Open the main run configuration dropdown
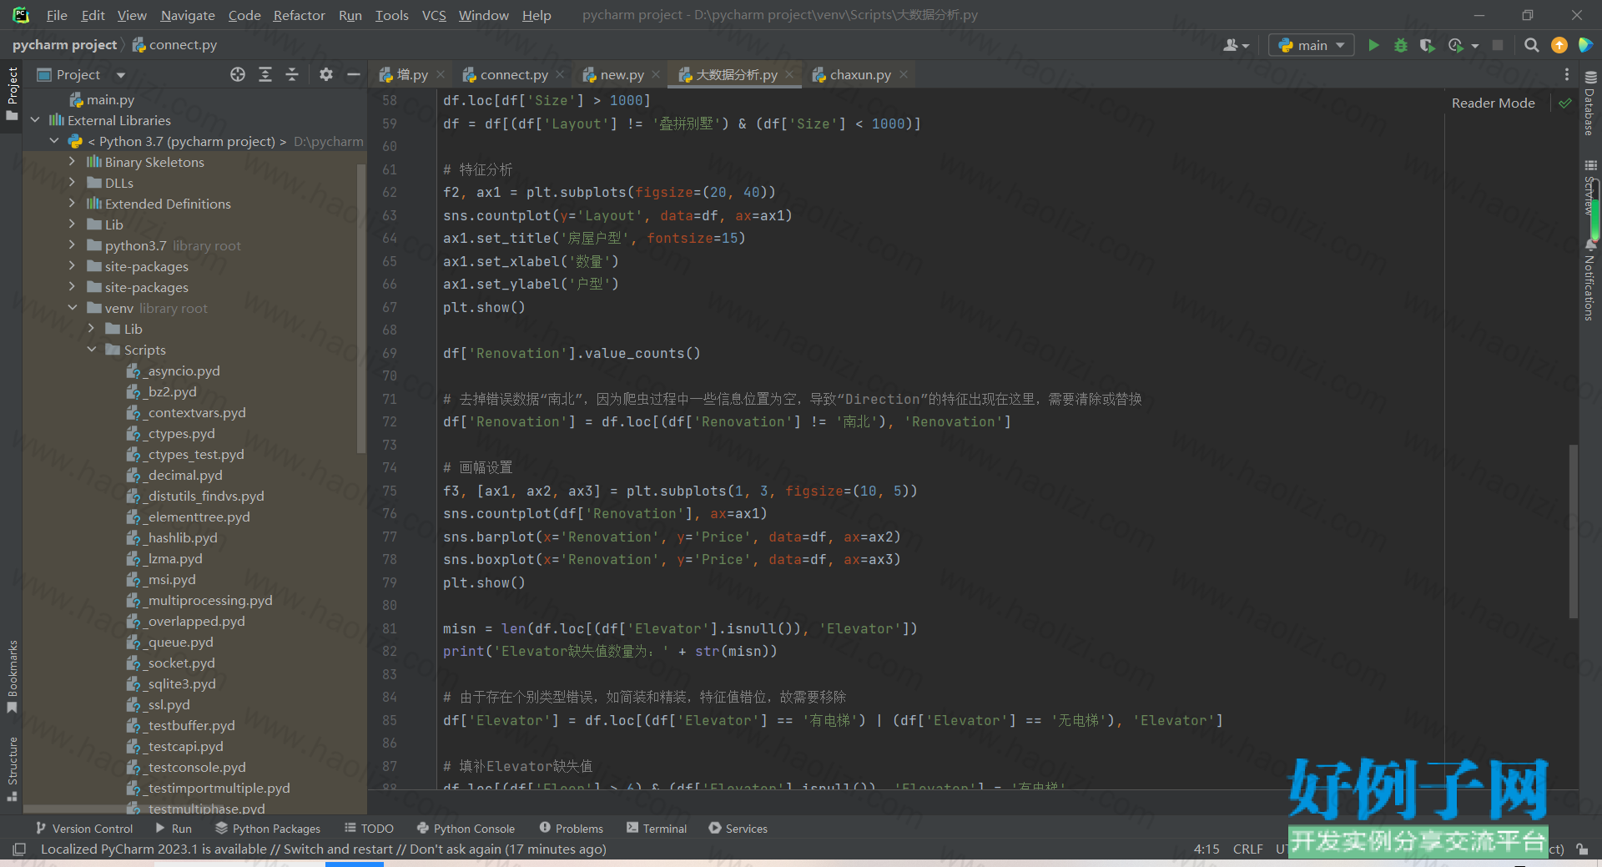Screen dimensions: 1602x867 click(1311, 45)
